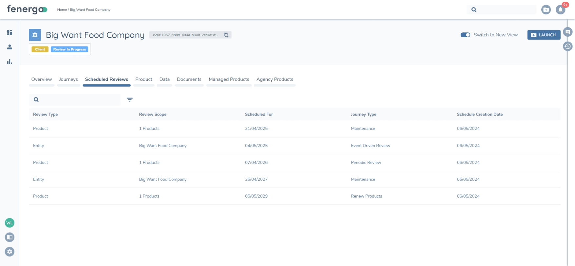The width and height of the screenshot is (575, 266).
Task: Click Renew Products journey type
Action: tap(366, 196)
